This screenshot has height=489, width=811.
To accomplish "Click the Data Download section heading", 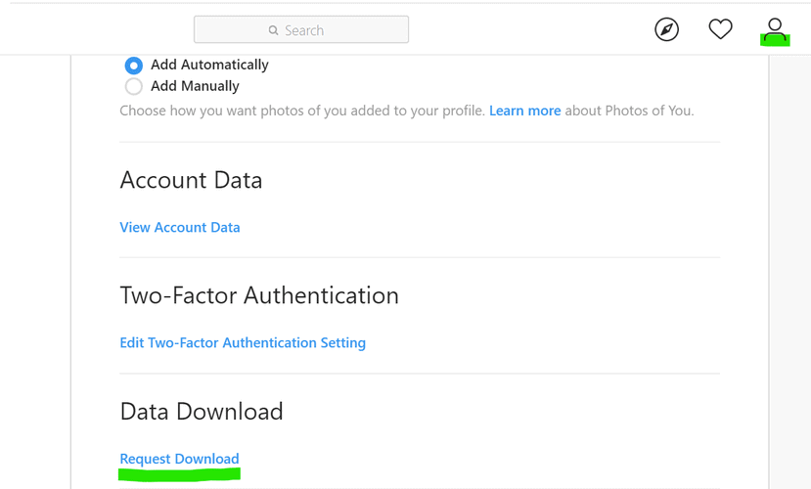I will pyautogui.click(x=202, y=412).
